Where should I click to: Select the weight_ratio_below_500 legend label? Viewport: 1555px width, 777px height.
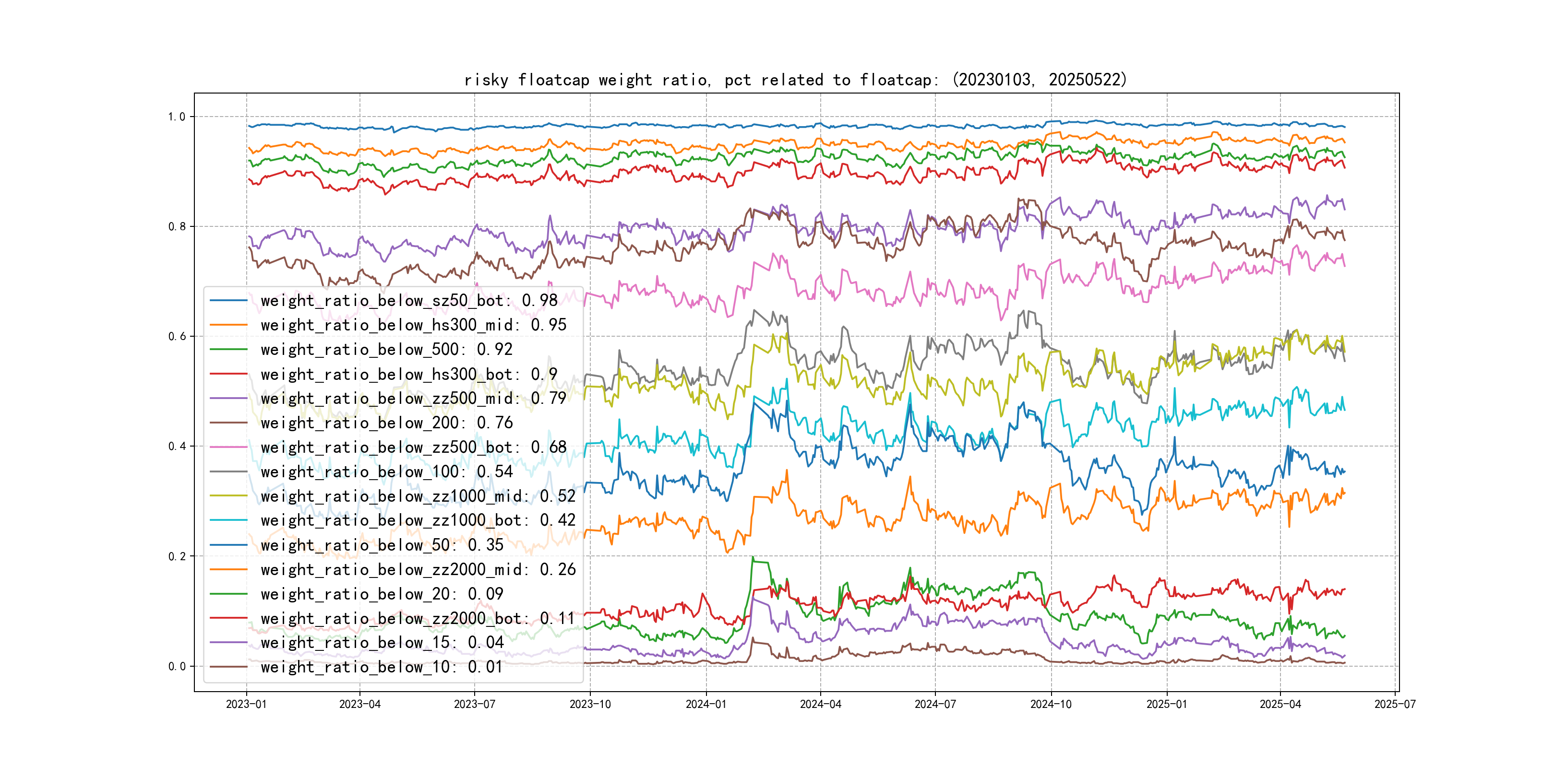tap(386, 349)
